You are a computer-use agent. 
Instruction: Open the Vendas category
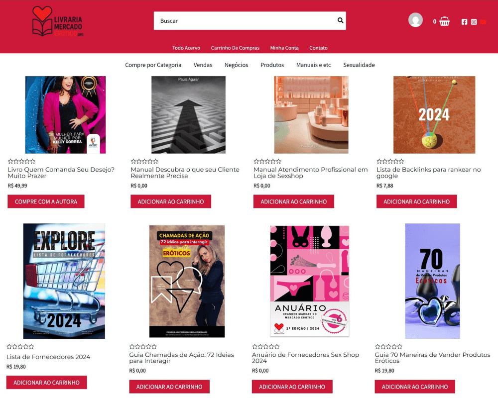[x=203, y=65]
